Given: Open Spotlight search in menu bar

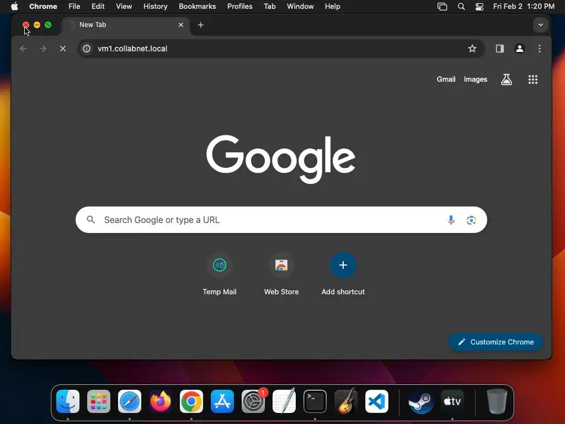Looking at the screenshot, I should tap(461, 7).
